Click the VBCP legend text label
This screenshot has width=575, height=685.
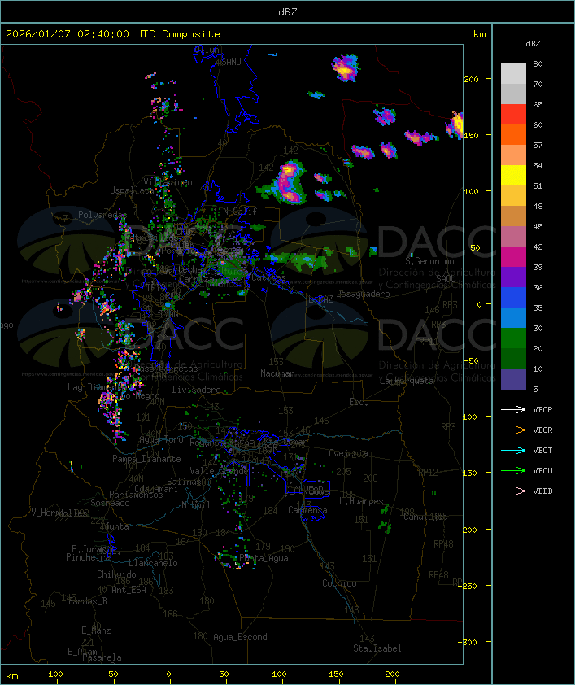point(542,409)
